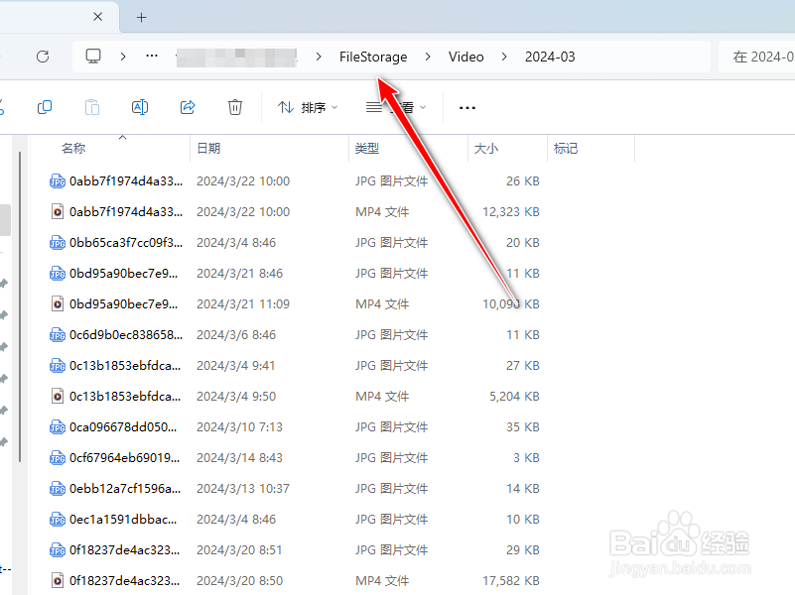This screenshot has height=595, width=795.
Task: Expand the chevron after Video
Action: pyautogui.click(x=504, y=57)
